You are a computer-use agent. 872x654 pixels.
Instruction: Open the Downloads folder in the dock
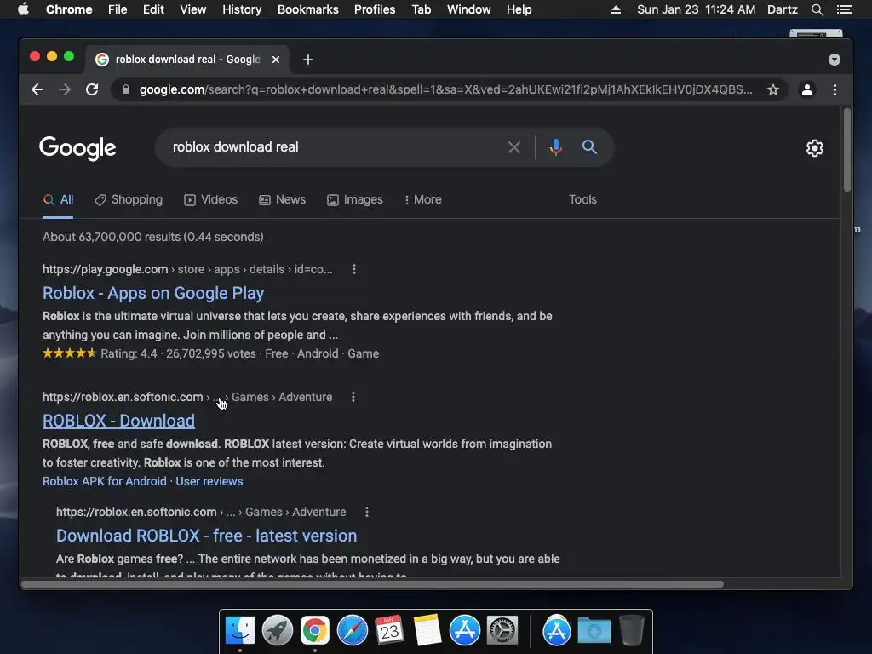pyautogui.click(x=594, y=631)
